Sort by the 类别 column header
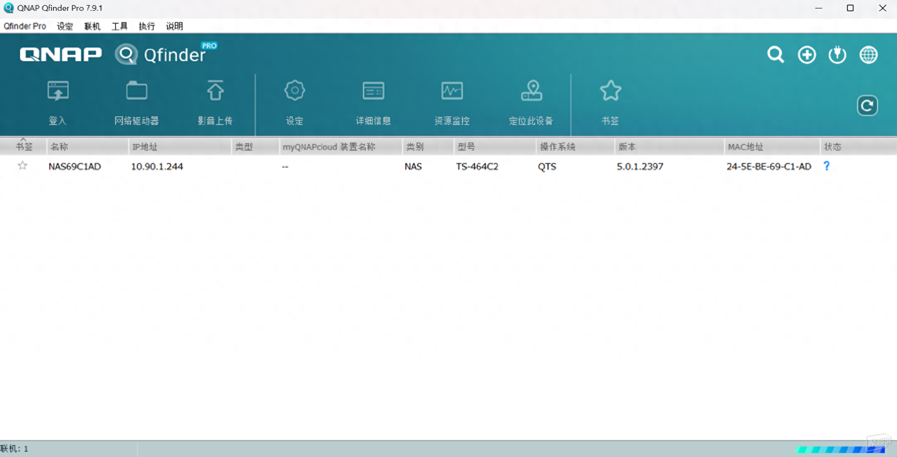The image size is (897, 457). tap(428, 147)
